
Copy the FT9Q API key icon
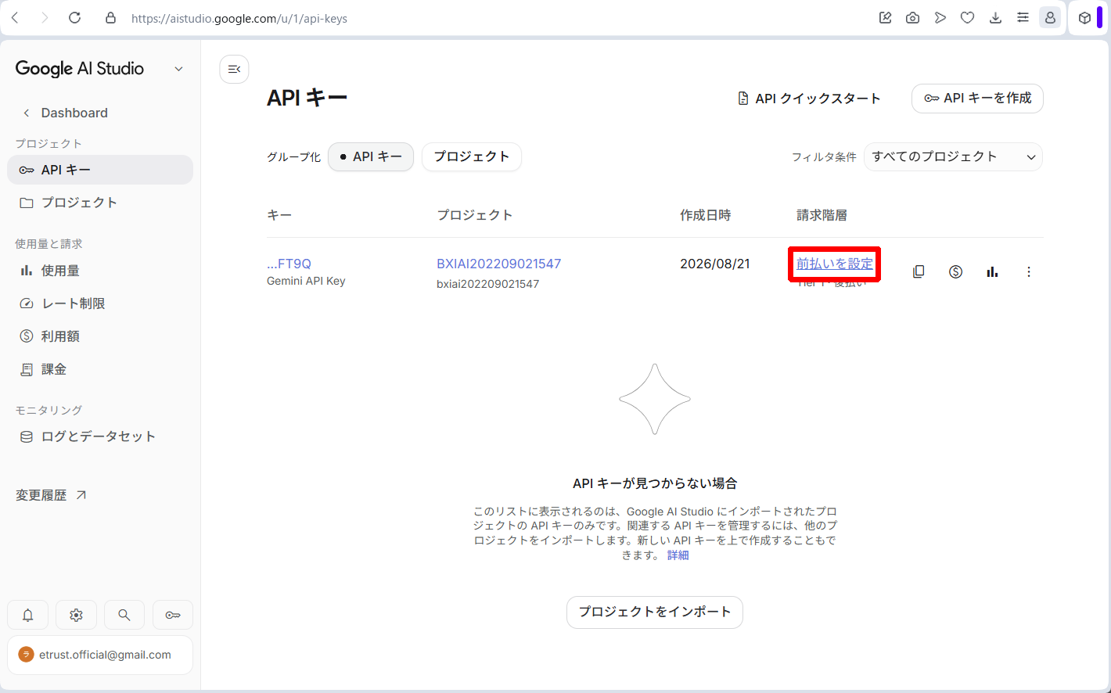(919, 271)
